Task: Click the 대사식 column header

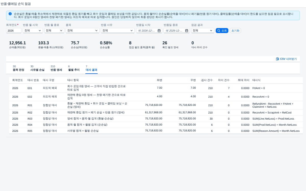Action: click(x=256, y=80)
